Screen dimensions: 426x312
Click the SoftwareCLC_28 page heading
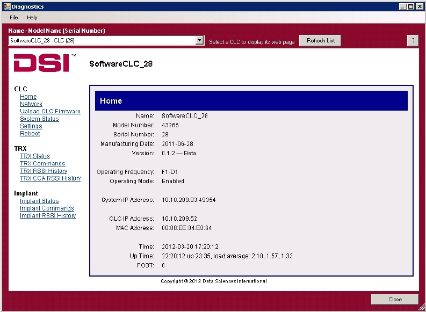pyautogui.click(x=121, y=64)
